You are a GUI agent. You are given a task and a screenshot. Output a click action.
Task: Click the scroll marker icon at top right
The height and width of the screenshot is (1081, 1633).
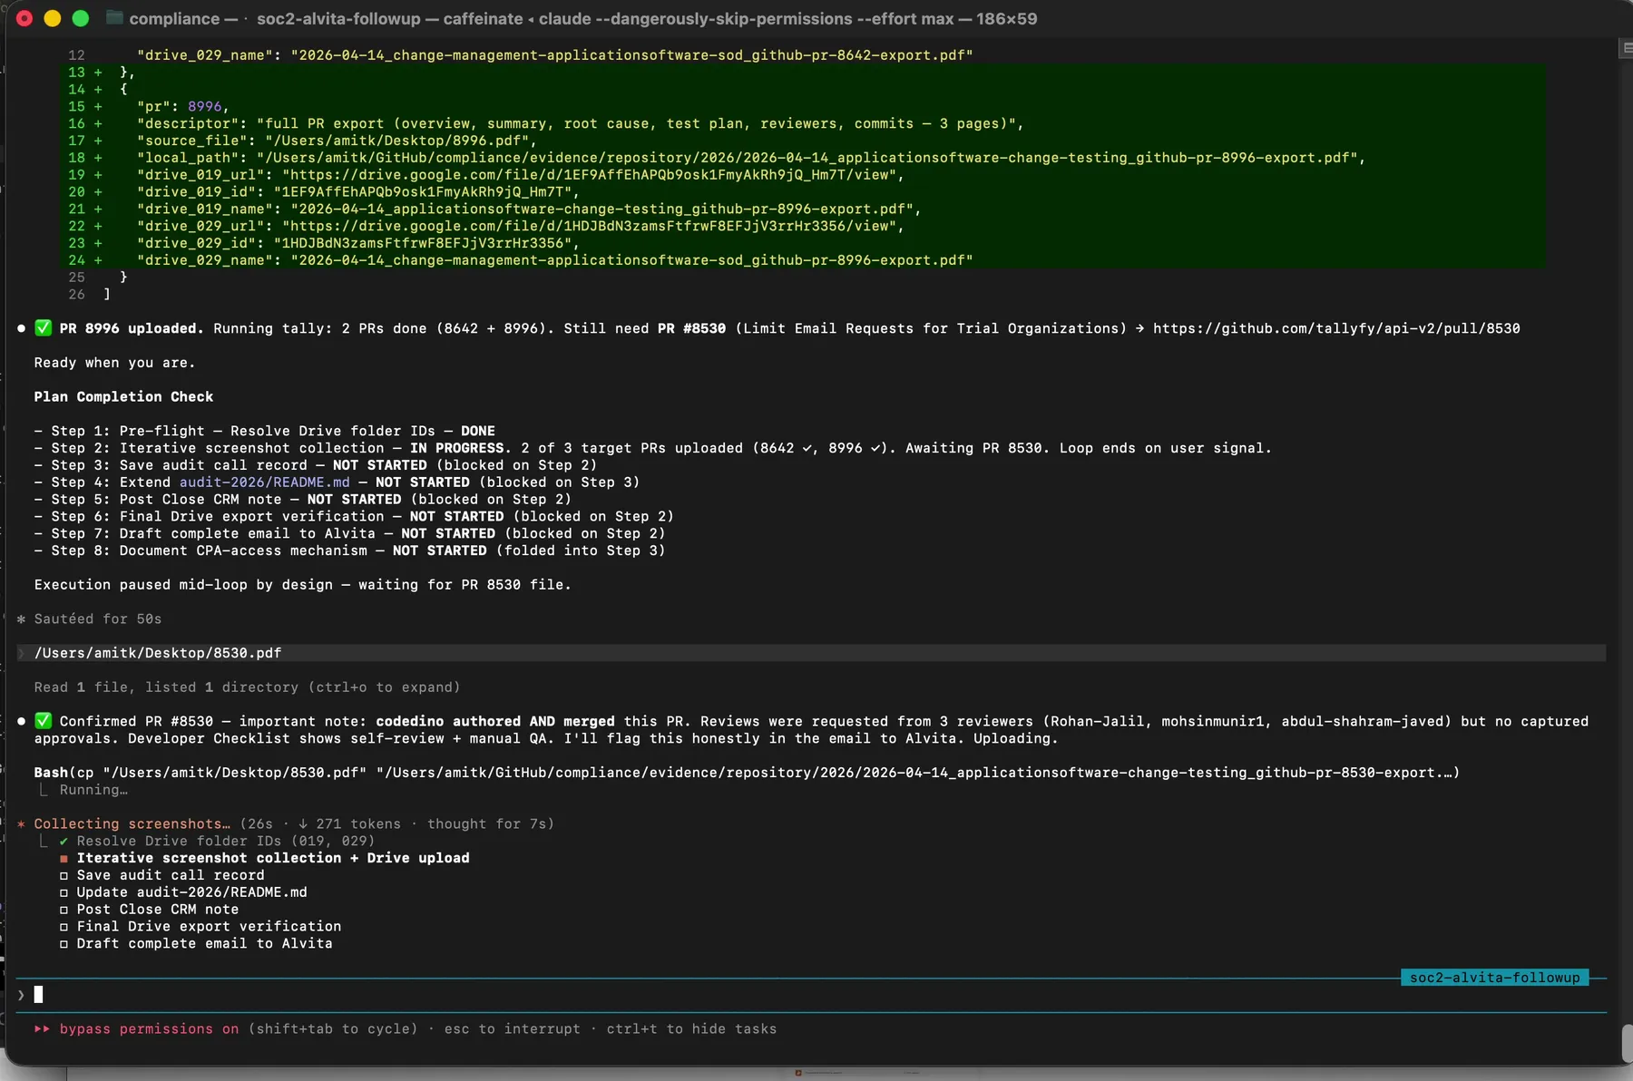(x=1625, y=48)
